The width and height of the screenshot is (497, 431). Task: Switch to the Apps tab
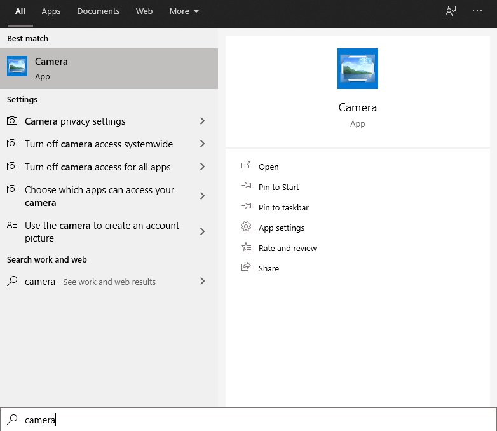pyautogui.click(x=51, y=11)
